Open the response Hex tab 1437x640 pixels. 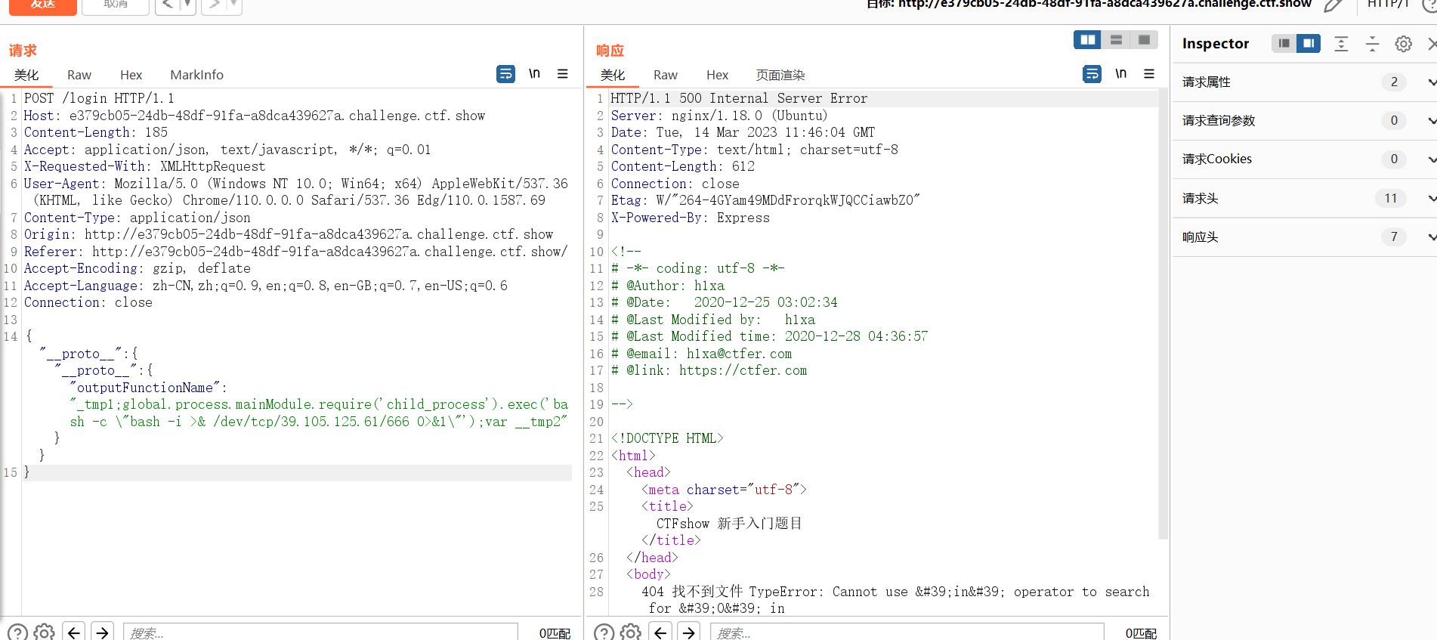717,75
